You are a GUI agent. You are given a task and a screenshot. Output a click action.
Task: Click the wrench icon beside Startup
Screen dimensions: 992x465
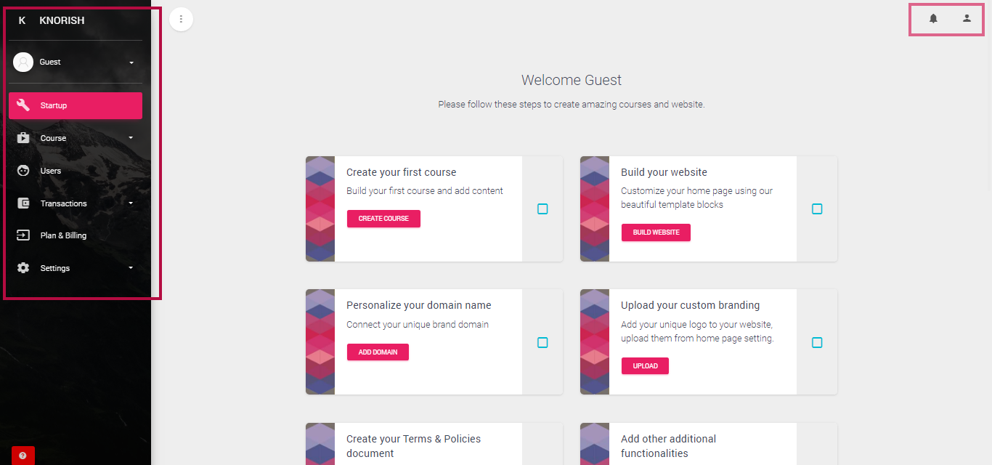(23, 105)
